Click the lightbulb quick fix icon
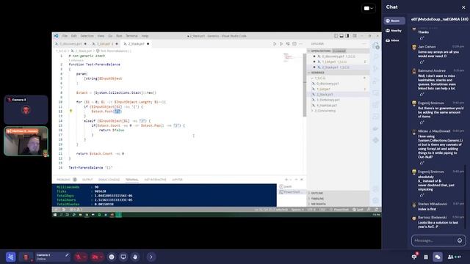This screenshot has height=264, width=470. coord(70,111)
